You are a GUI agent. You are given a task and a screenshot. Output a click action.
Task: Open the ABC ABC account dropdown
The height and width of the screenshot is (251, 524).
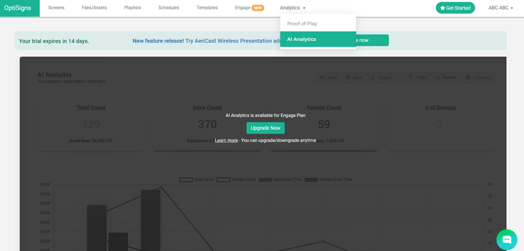[x=501, y=8]
